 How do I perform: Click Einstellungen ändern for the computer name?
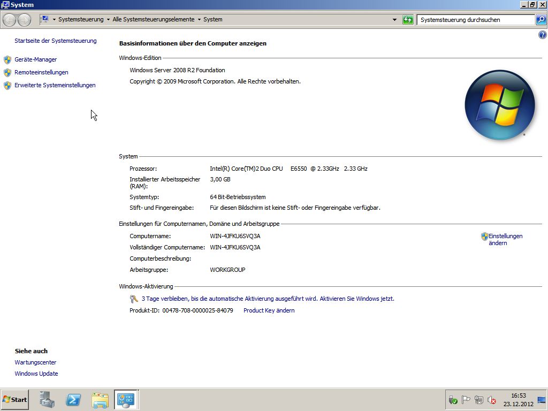505,239
